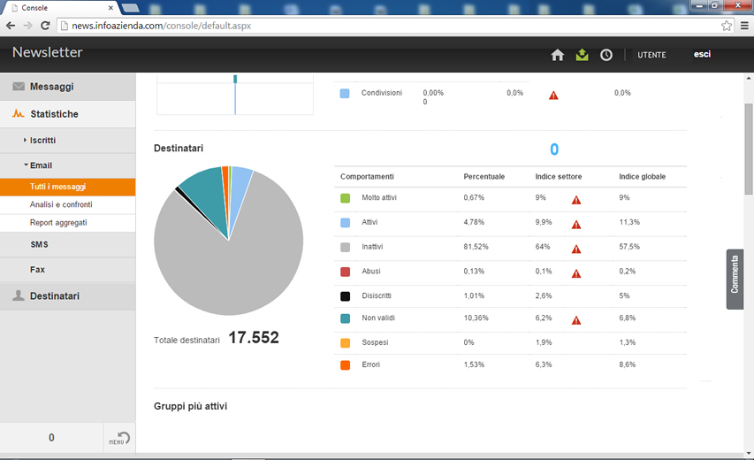Click warning triangle in Inattivi row
The height and width of the screenshot is (460, 754).
[x=576, y=249]
